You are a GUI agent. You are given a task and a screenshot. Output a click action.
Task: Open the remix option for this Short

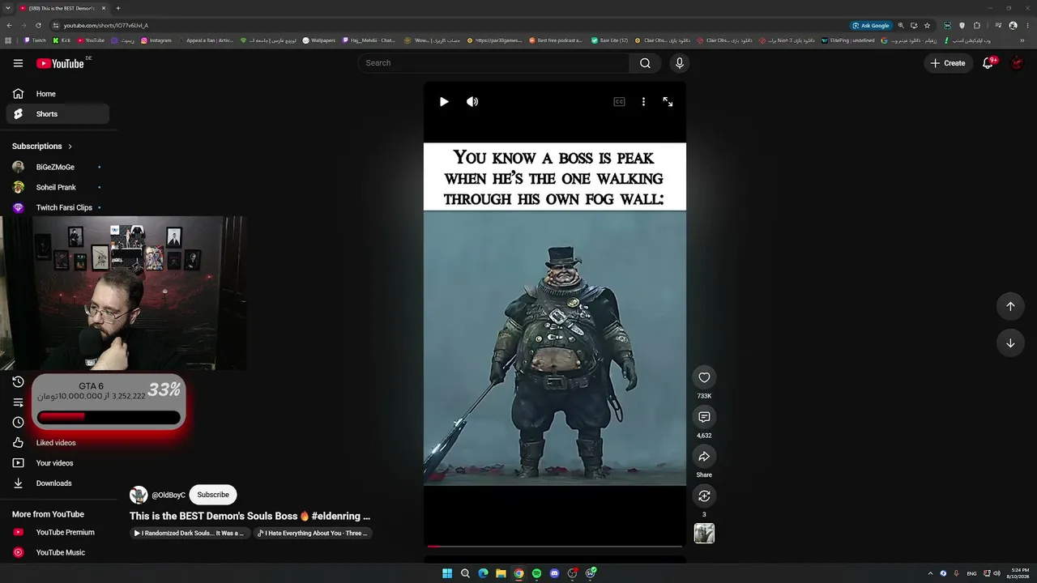(x=704, y=496)
